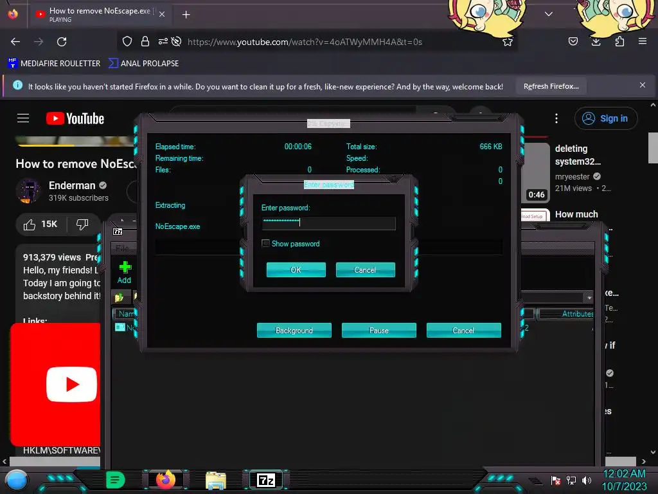658x494 pixels.
Task: Open the deleting system32 suggested video
Action: (x=578, y=155)
